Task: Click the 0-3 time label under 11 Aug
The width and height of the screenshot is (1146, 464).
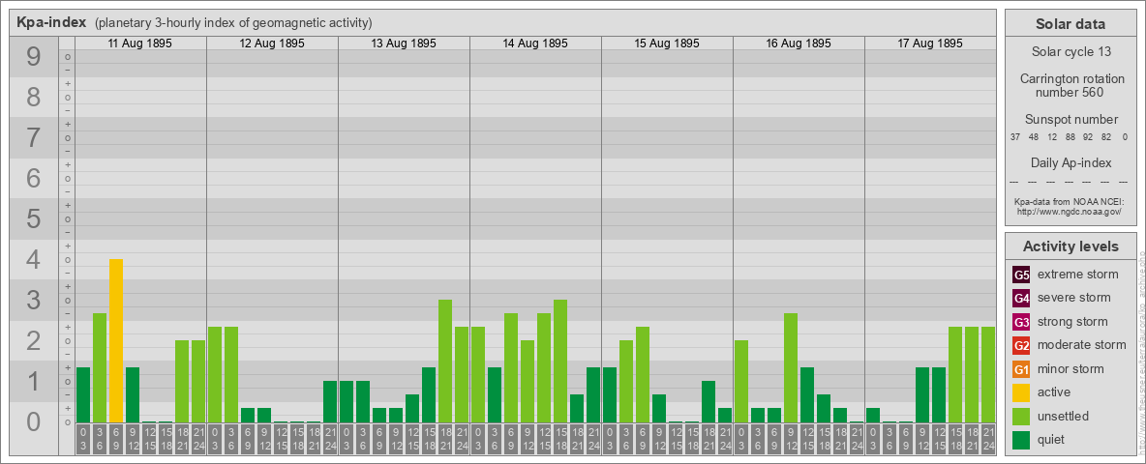Action: pyautogui.click(x=83, y=440)
